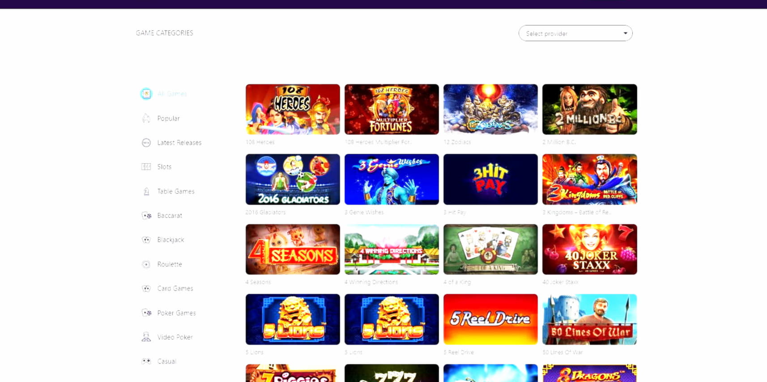This screenshot has width=767, height=382.
Task: Click the 12 Zodiacs title link
Action: 457,142
